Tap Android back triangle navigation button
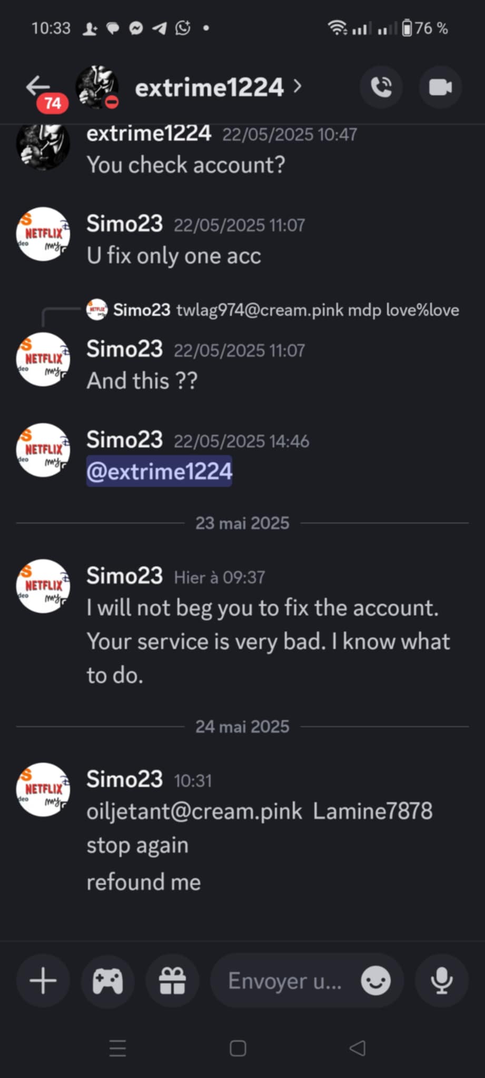Screen dimensions: 485x1078 (358, 1048)
